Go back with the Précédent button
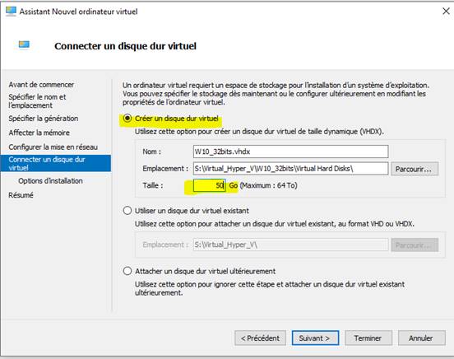The height and width of the screenshot is (359, 454). [x=260, y=338]
